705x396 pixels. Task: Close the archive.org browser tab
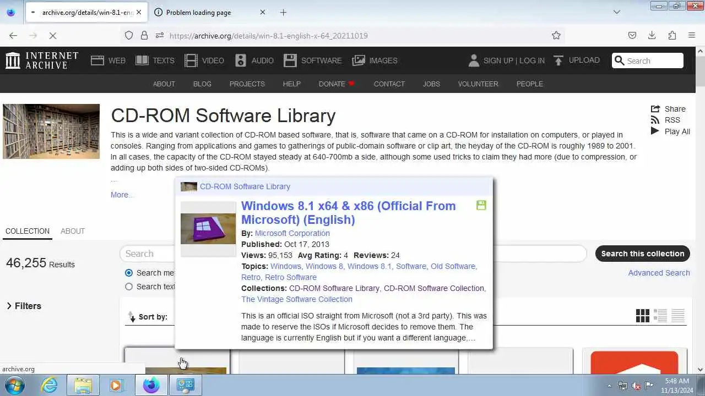139,12
